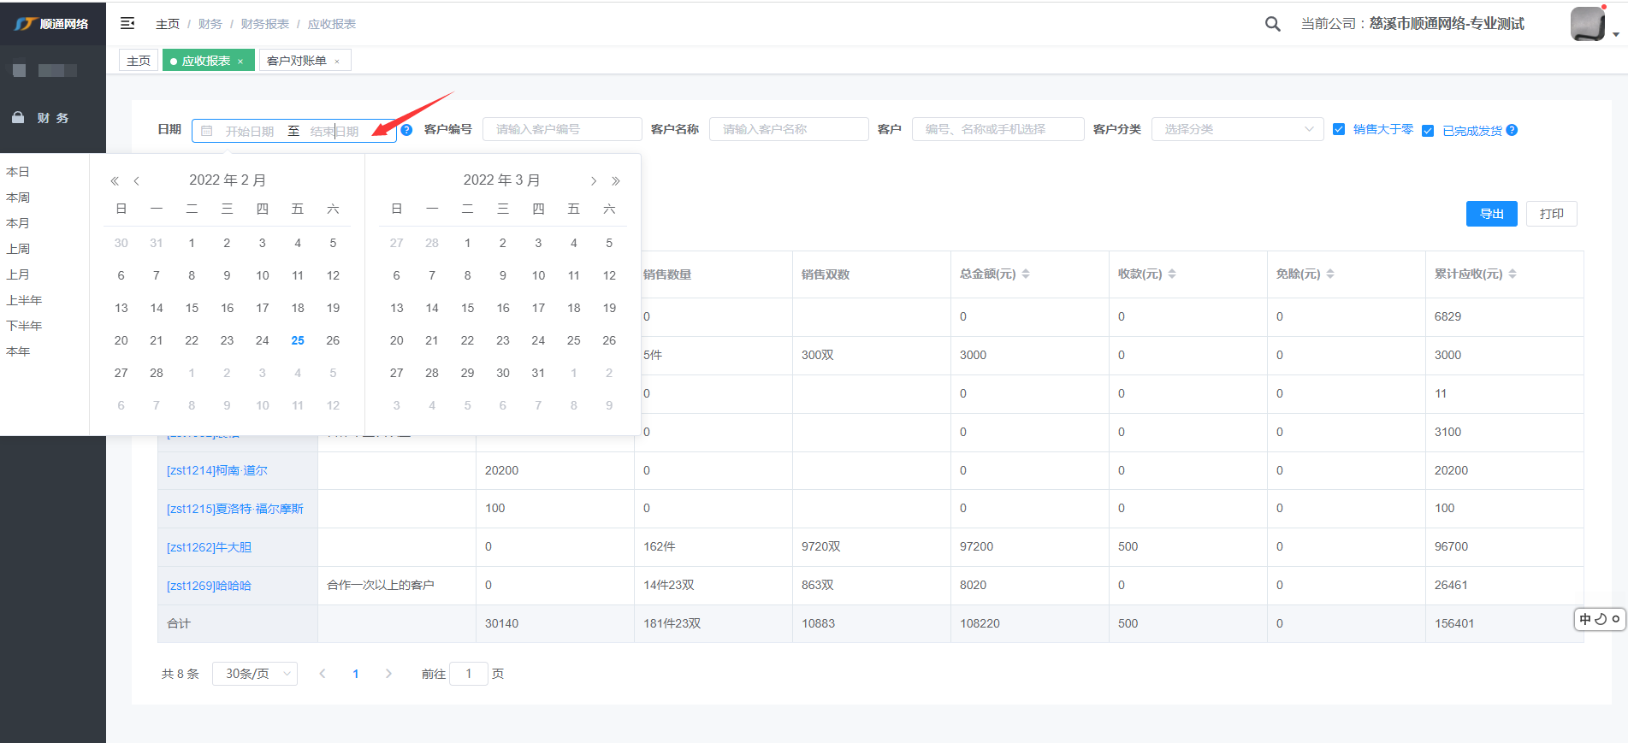Viewport: 1628px width, 743px height.
Task: Close the 应收报表 tab
Action: 240,62
